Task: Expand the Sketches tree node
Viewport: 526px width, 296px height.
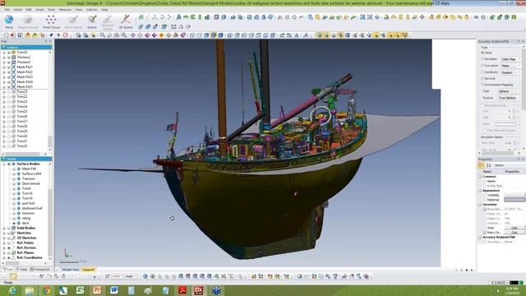Action: (x=4, y=233)
